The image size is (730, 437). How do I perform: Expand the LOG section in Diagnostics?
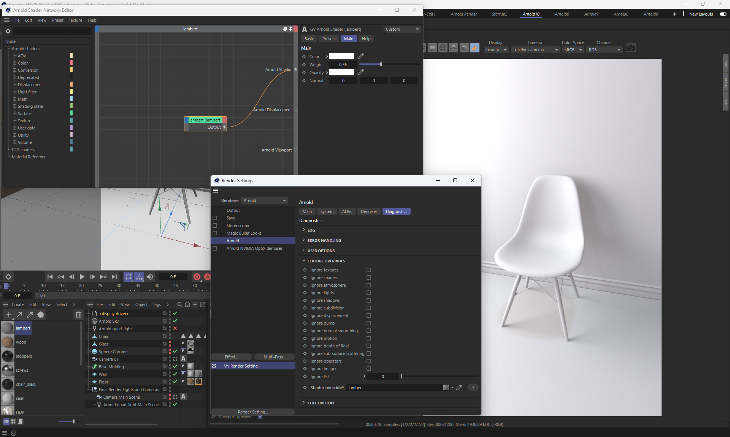(311, 230)
